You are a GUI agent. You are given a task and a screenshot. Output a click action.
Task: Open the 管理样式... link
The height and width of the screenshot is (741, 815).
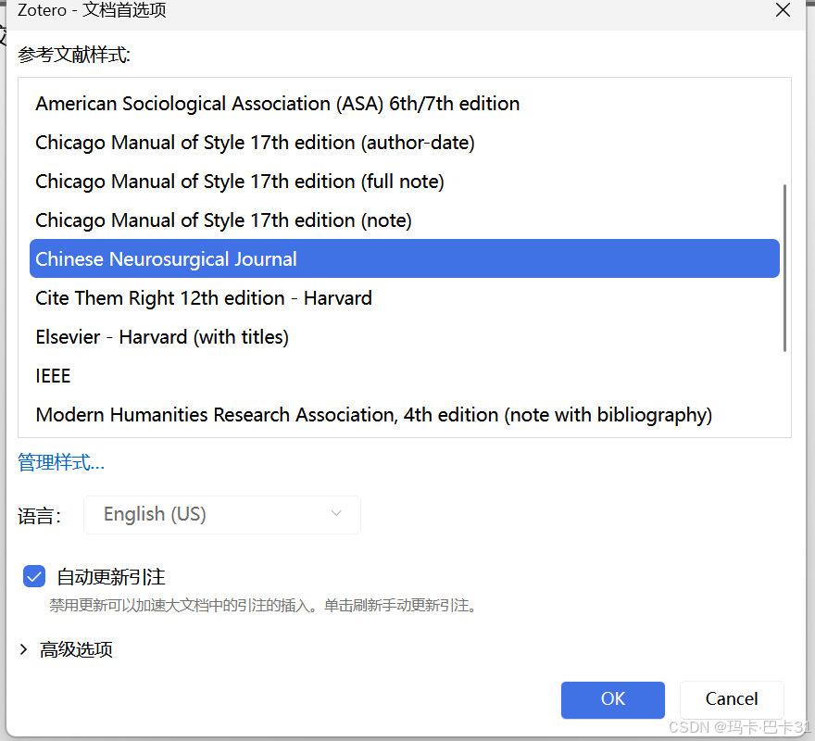click(x=61, y=462)
